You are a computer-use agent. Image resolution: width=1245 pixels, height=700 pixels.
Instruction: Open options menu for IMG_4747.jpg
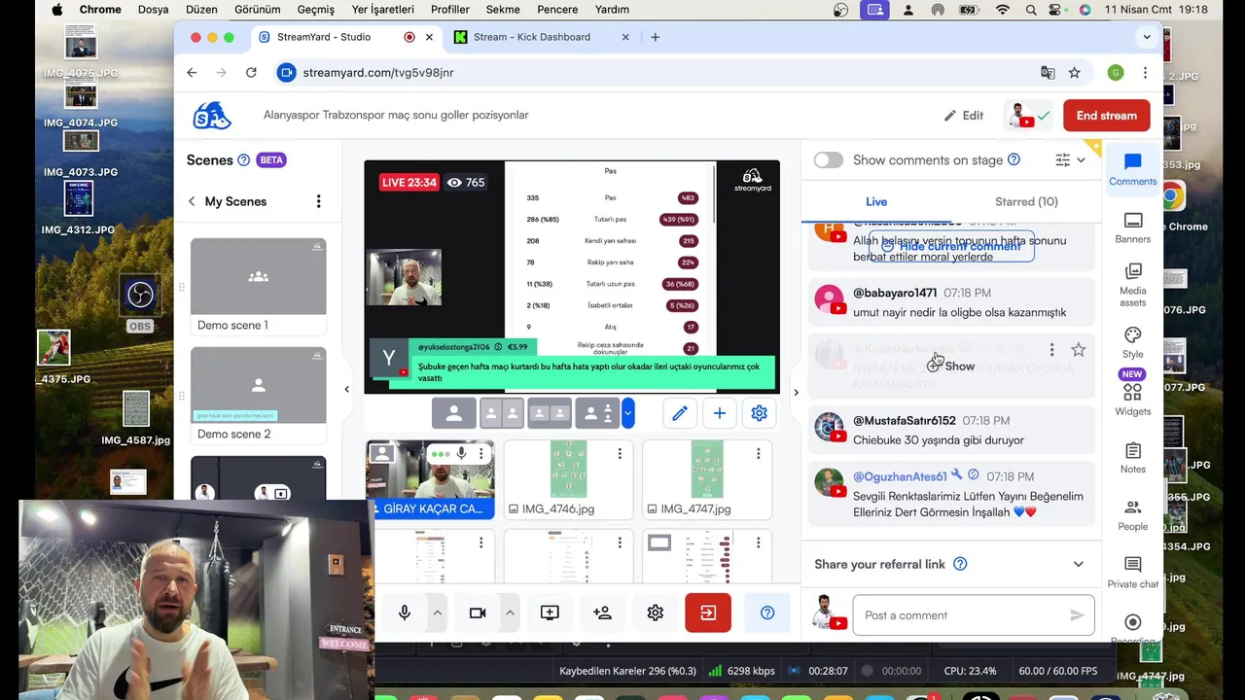758,454
